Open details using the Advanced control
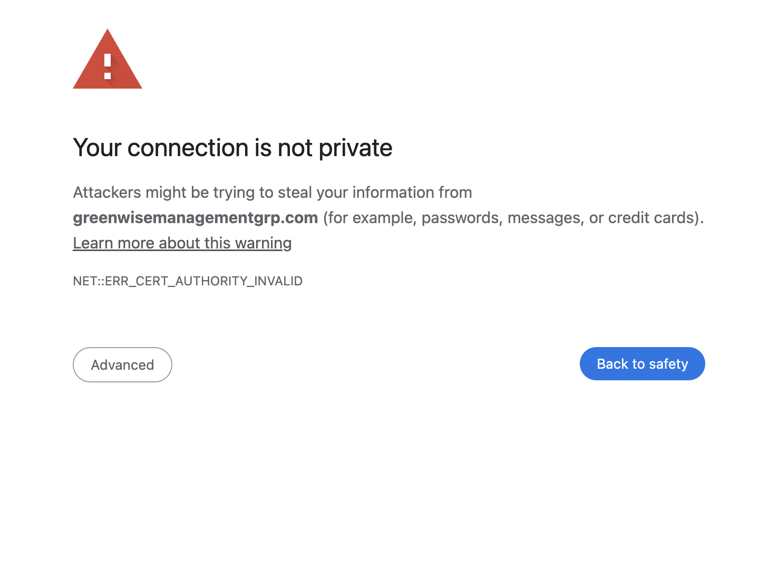The width and height of the screenshot is (759, 576). (x=122, y=364)
